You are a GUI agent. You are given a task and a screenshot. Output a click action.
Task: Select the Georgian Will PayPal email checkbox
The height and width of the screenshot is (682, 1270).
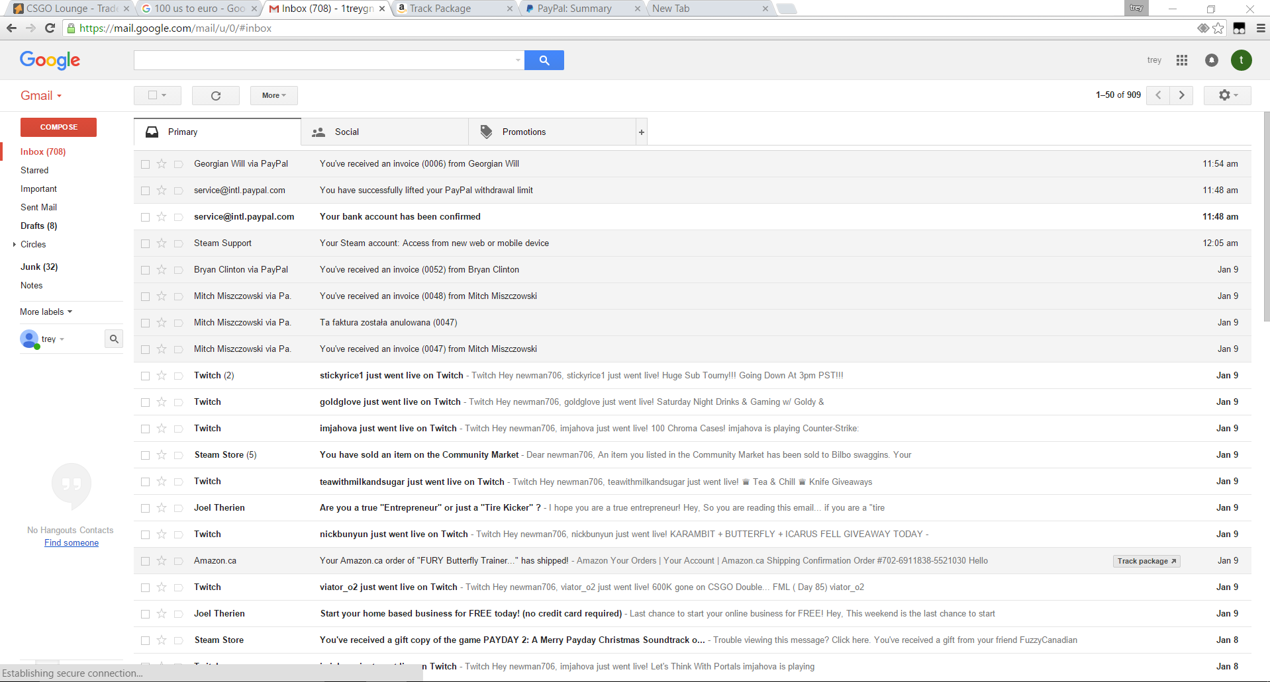click(146, 164)
